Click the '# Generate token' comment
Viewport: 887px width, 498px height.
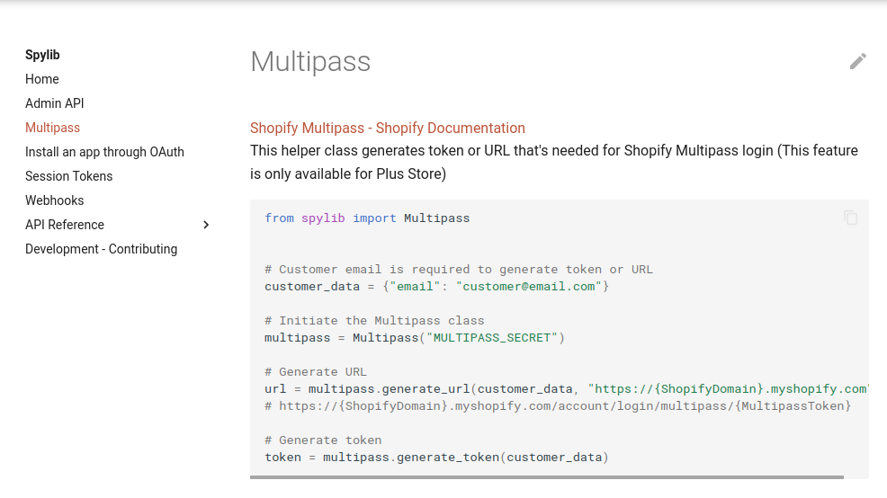323,440
